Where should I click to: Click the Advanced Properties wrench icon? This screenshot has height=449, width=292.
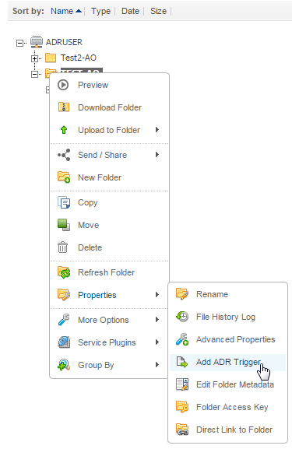pos(182,339)
